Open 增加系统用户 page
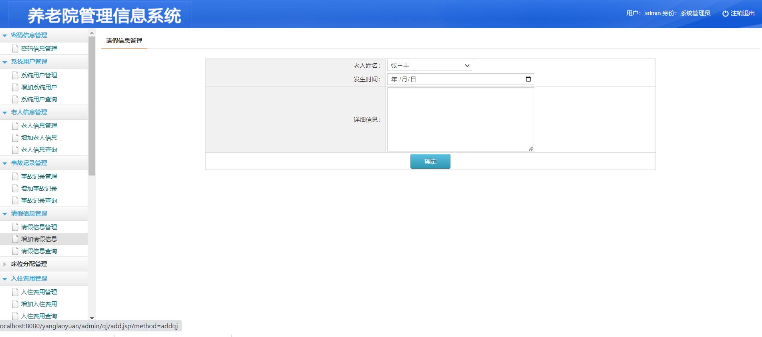 (x=39, y=87)
